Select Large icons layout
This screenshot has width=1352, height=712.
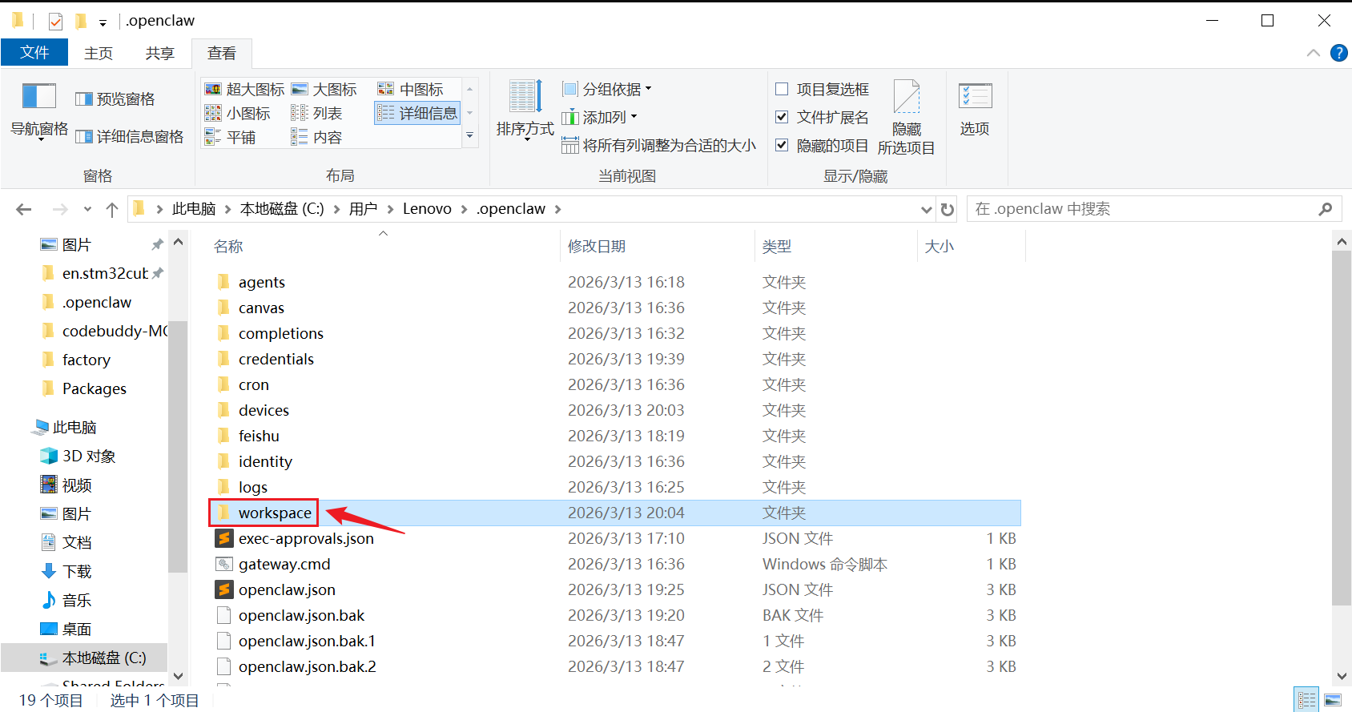[x=324, y=89]
